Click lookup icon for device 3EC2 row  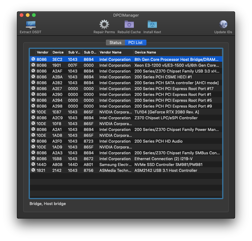tap(33, 59)
